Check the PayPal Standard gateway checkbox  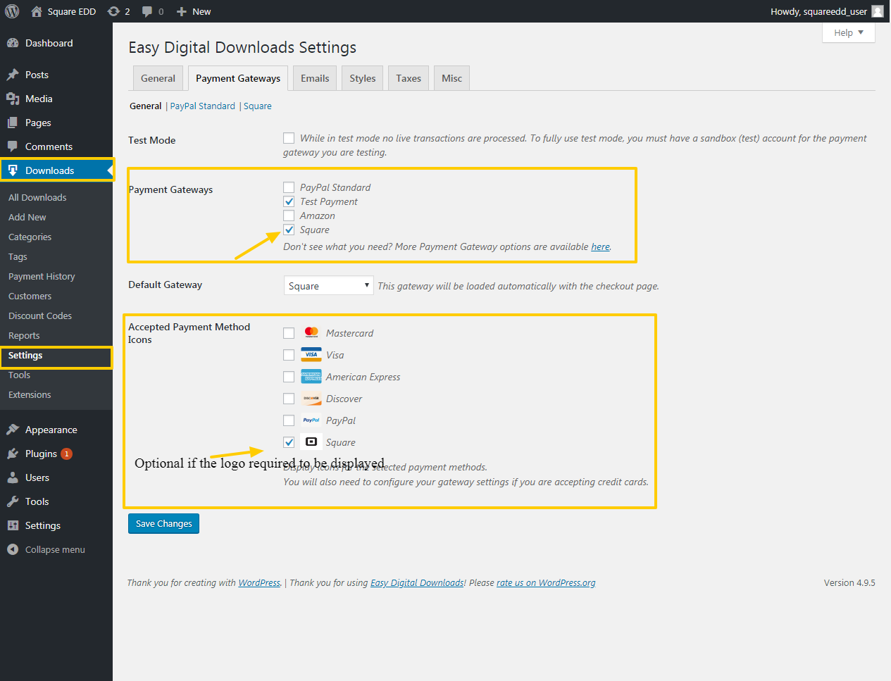pyautogui.click(x=289, y=187)
